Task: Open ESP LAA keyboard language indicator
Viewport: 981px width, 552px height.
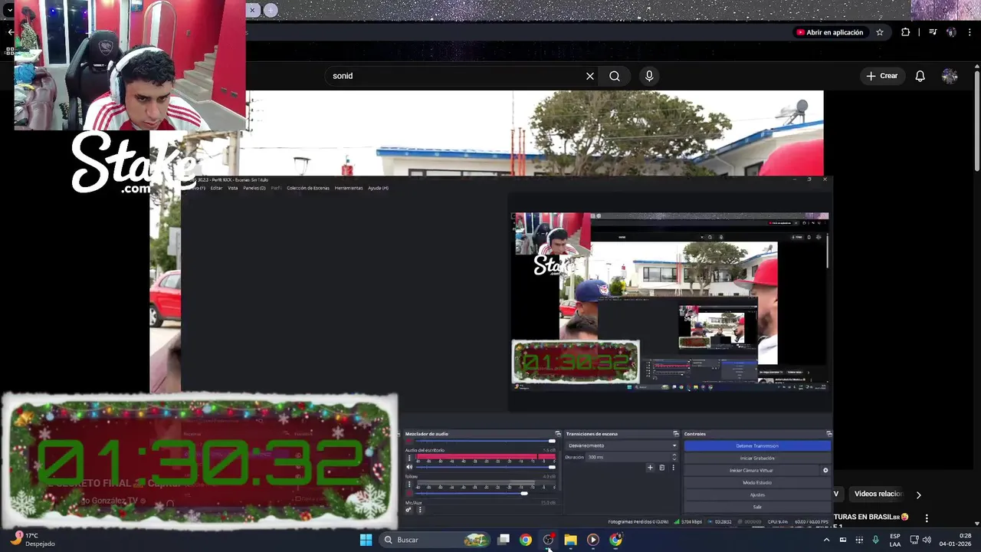Action: point(895,540)
